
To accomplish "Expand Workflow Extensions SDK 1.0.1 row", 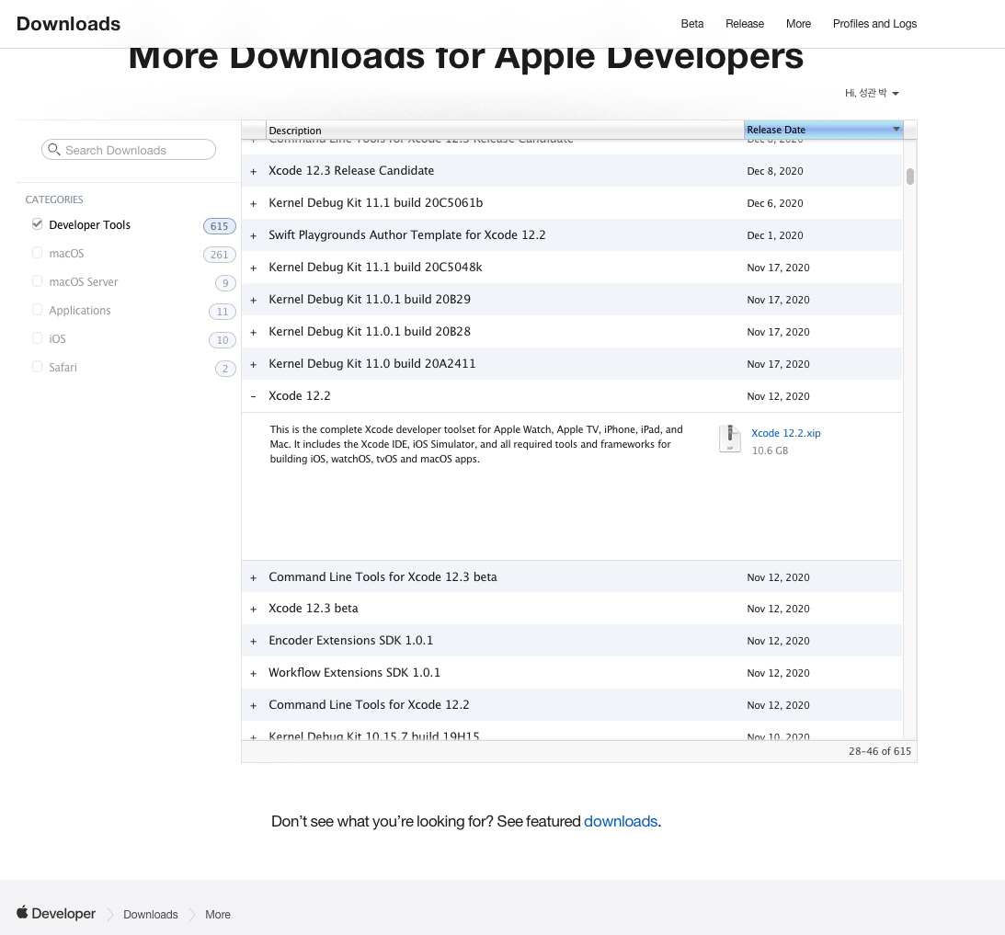I will (x=253, y=674).
